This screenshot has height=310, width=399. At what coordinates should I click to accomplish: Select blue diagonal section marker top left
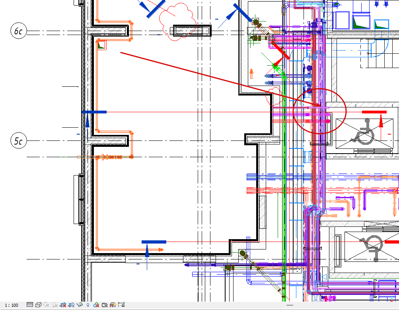156,9
